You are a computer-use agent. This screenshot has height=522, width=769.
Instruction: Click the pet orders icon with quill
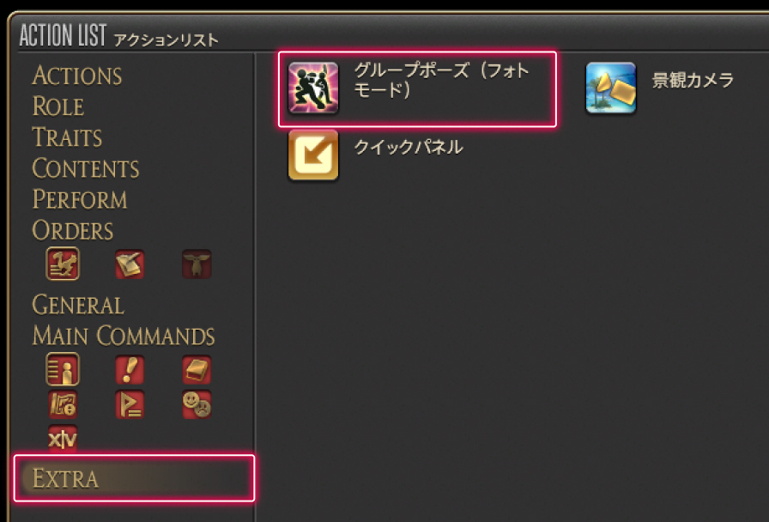pyautogui.click(x=130, y=264)
